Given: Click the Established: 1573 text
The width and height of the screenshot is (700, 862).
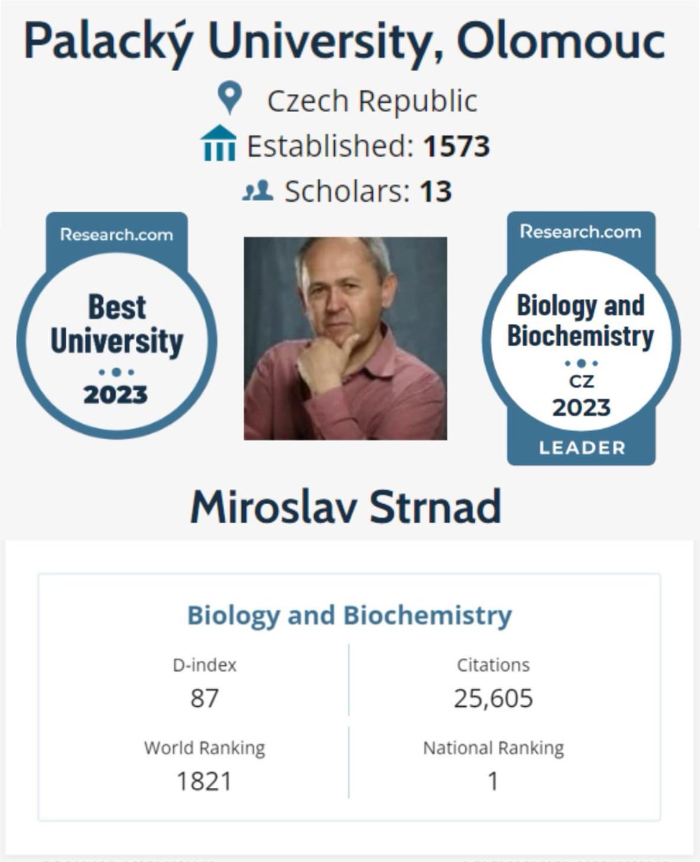Looking at the screenshot, I should pos(368,147).
